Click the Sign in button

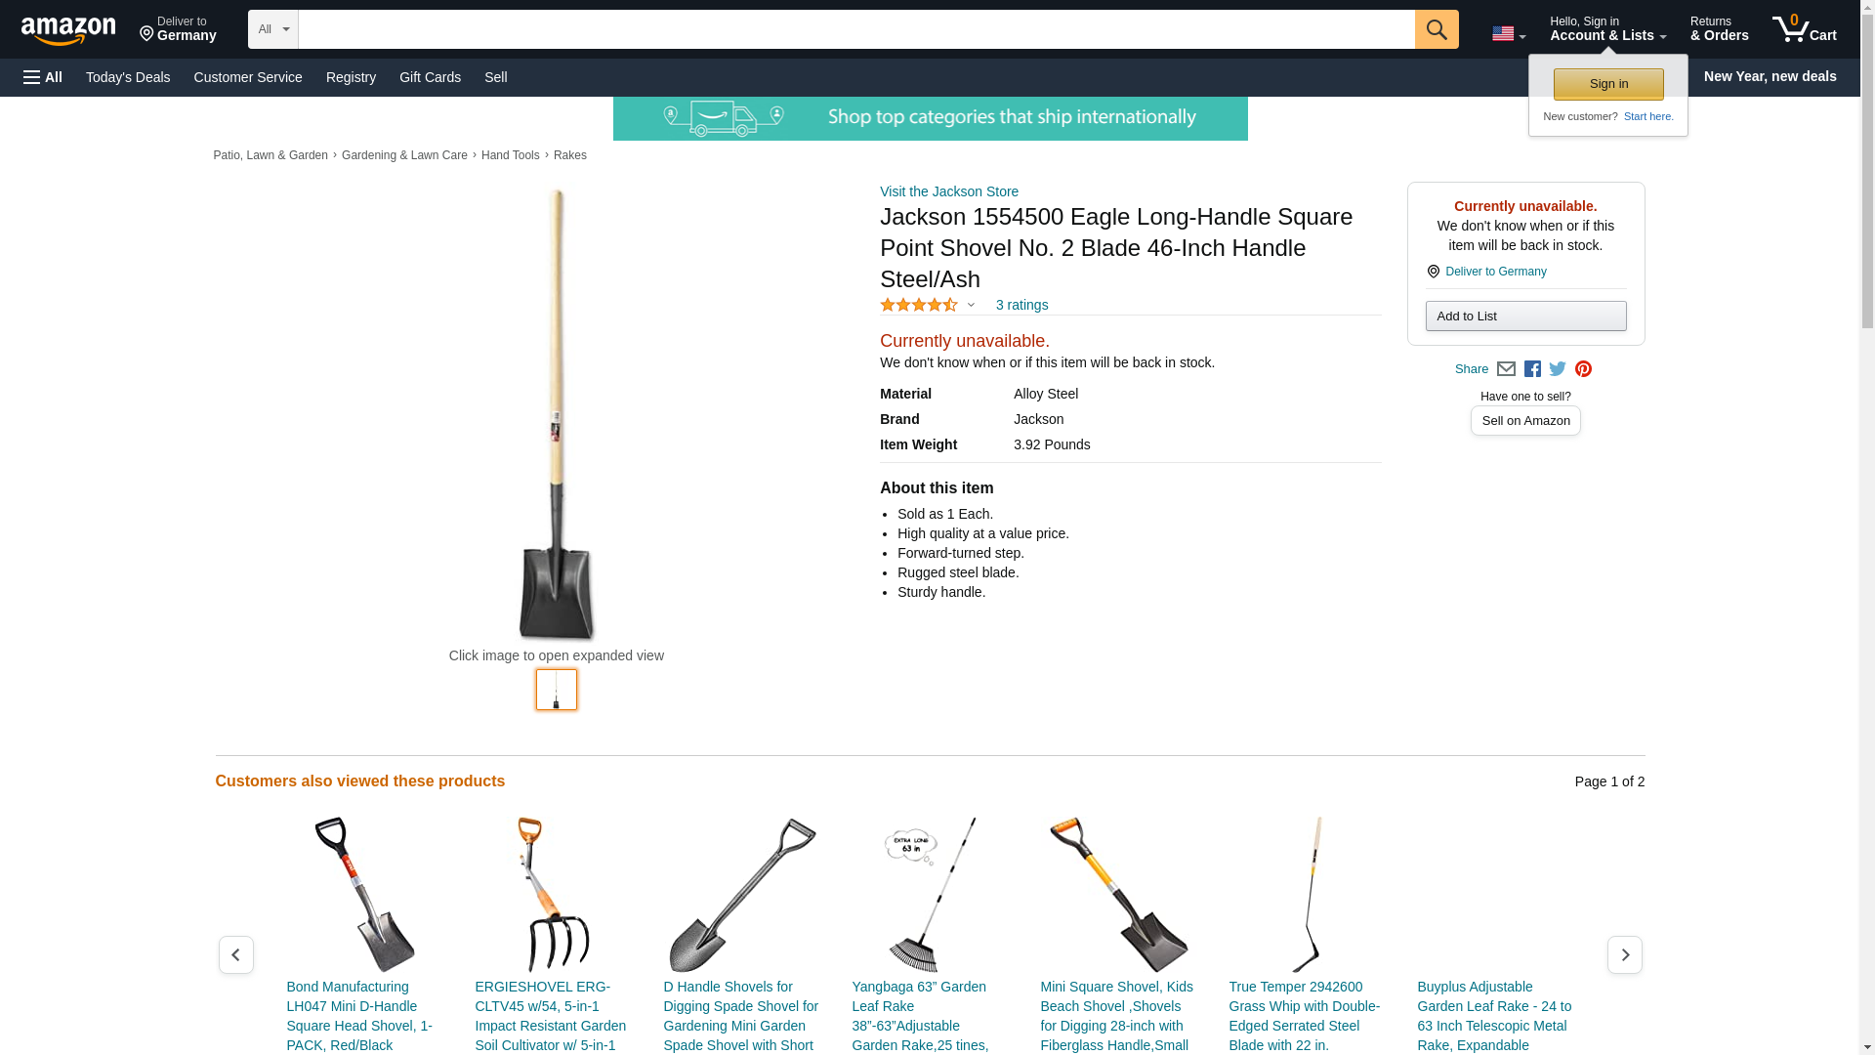(1608, 84)
